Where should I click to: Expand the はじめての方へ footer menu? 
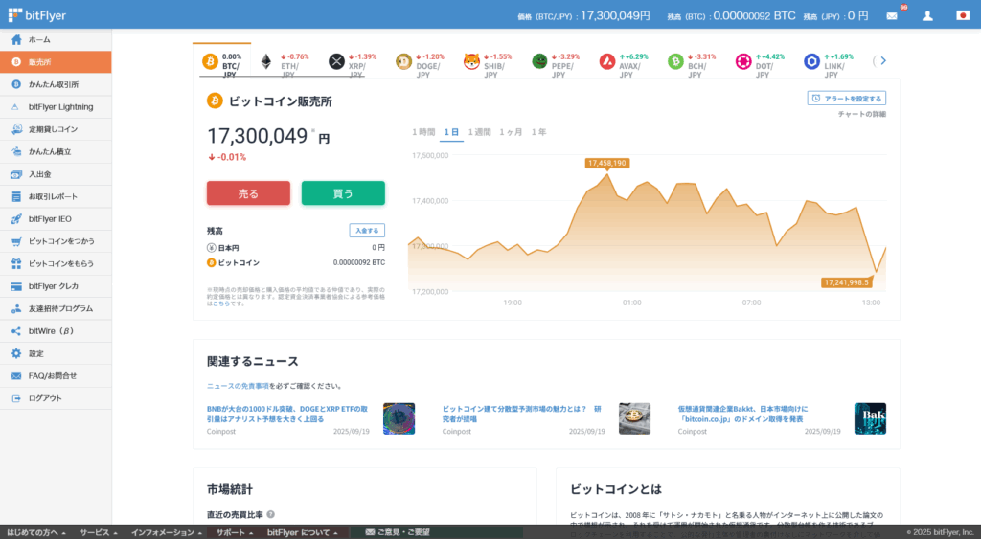click(x=35, y=531)
